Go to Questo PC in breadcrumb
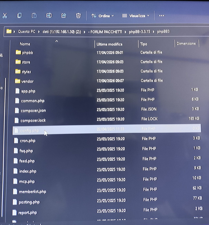This screenshot has width=209, height=225. pos(26,31)
